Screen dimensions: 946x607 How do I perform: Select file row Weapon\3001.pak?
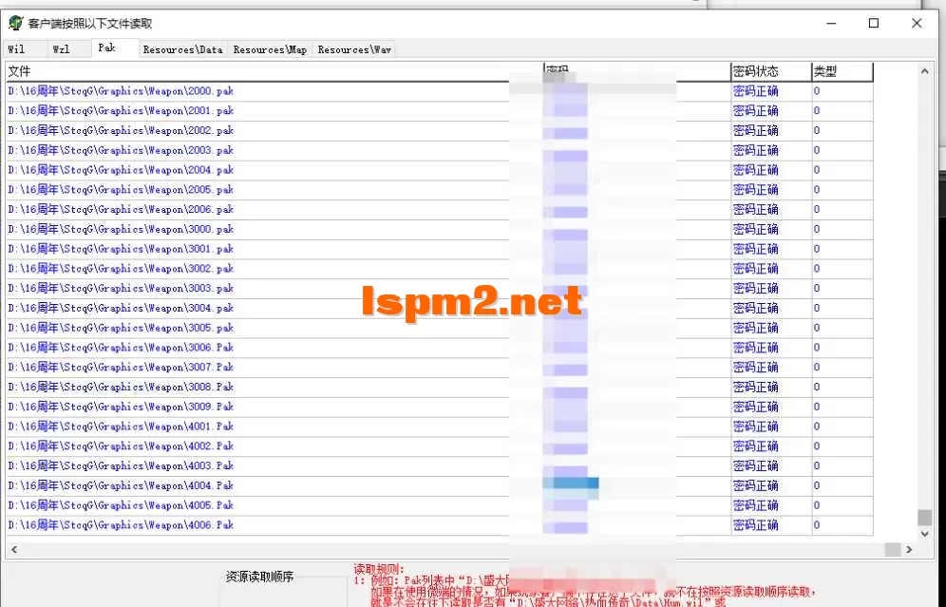(439, 249)
